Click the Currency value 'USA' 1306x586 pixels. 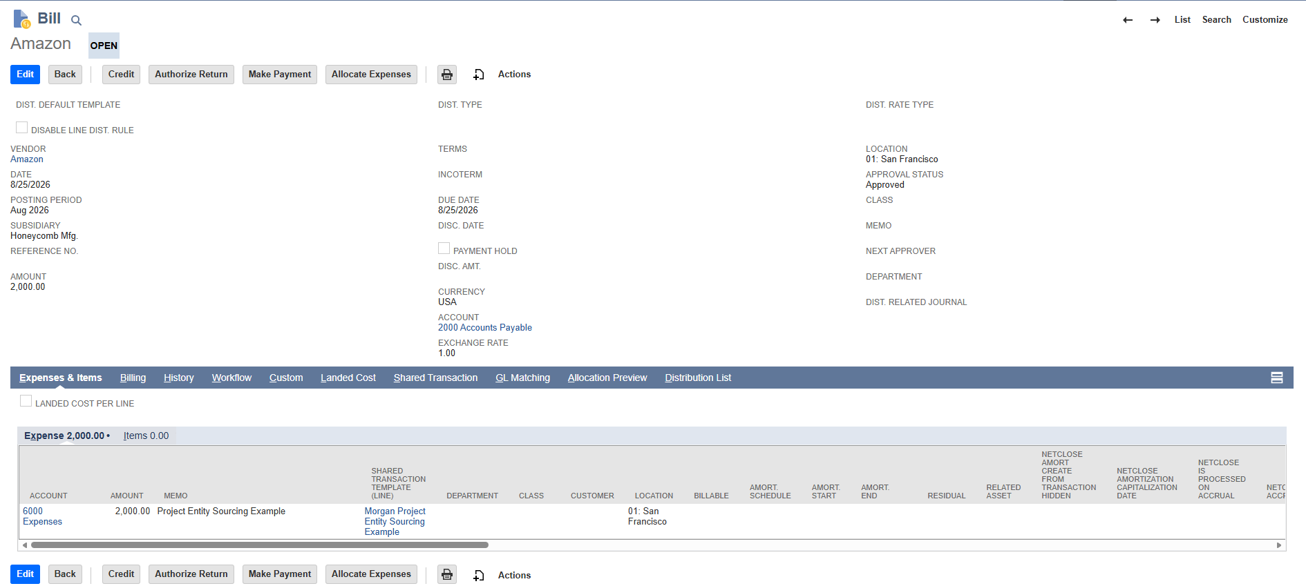[x=447, y=302]
